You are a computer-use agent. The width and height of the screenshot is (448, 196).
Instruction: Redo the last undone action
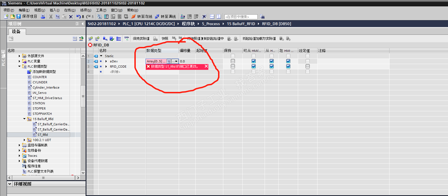(88, 17)
